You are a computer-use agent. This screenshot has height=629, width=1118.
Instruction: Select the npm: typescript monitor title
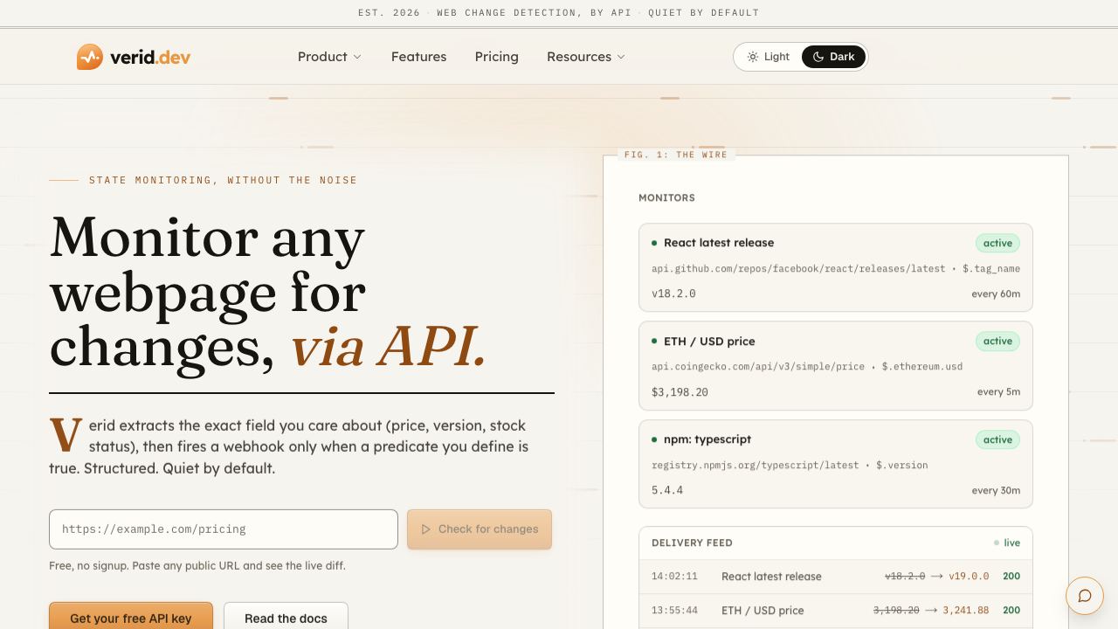[x=707, y=439]
